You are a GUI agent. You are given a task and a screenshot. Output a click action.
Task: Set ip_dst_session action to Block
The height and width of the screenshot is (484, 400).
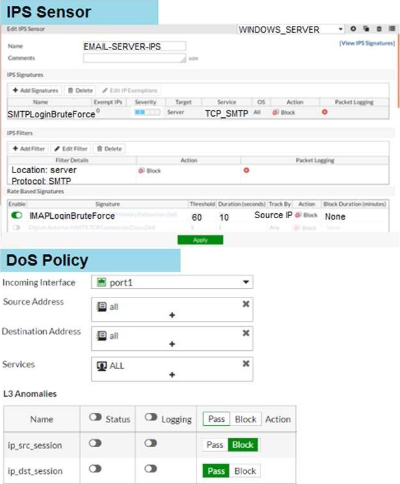(245, 471)
